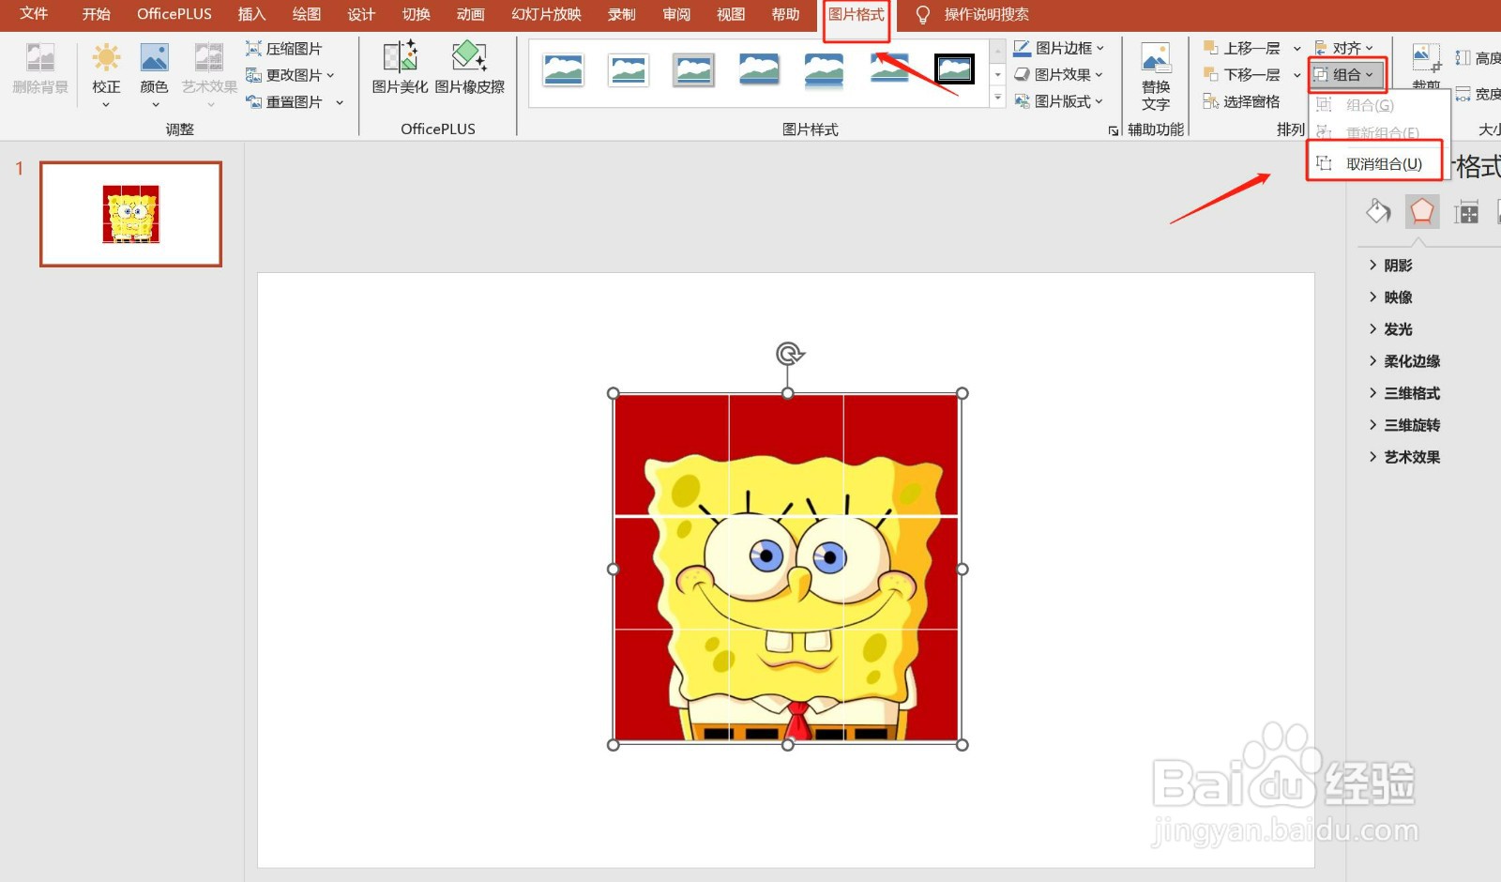The image size is (1501, 882).
Task: Switch to the Help (帮助) tab
Action: (x=785, y=14)
